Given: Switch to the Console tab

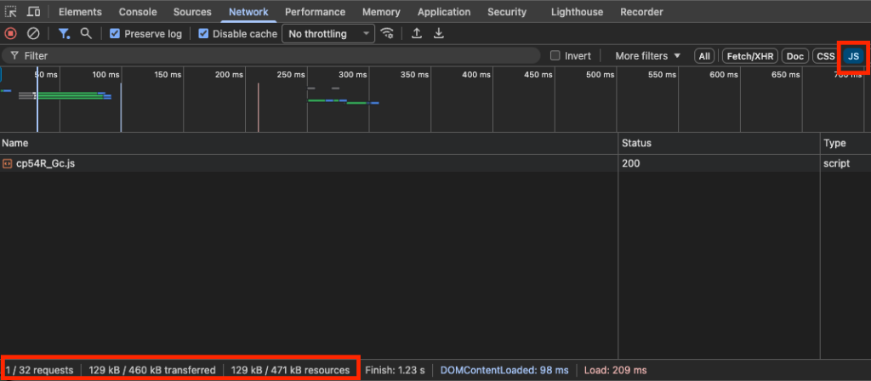Looking at the screenshot, I should [138, 12].
